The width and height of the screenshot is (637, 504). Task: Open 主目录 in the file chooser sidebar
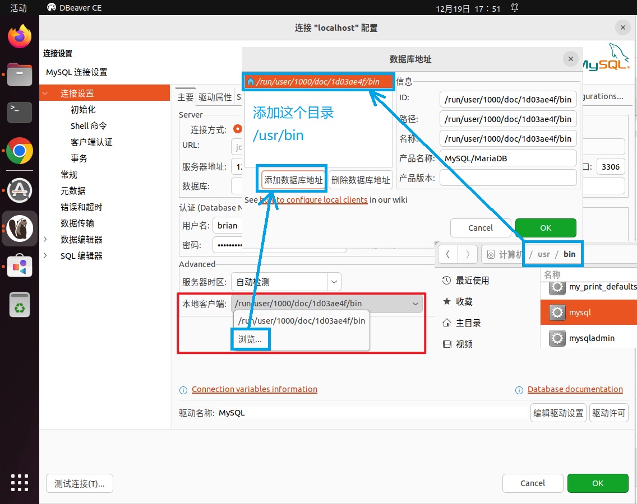462,323
